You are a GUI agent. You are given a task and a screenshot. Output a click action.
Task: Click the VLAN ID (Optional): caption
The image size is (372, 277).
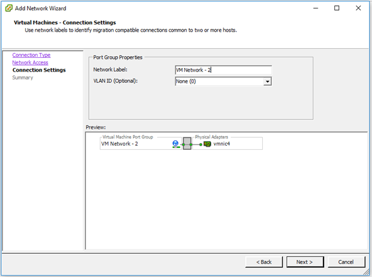click(115, 81)
